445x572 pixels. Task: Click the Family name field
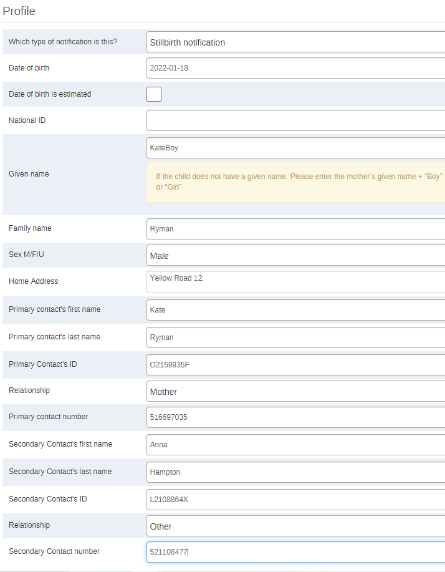click(295, 229)
